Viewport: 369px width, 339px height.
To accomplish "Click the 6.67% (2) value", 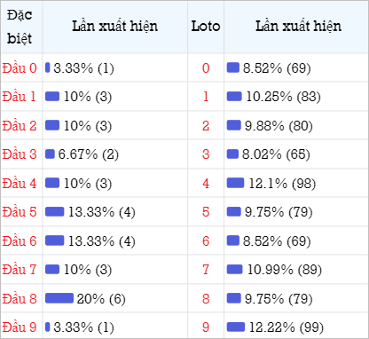I will (x=89, y=154).
